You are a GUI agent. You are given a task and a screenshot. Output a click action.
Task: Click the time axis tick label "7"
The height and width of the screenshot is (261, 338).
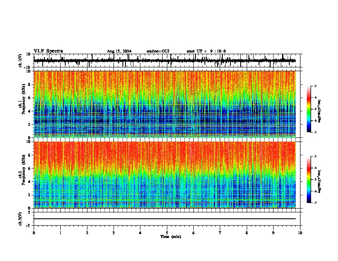pyautogui.click(x=220, y=233)
